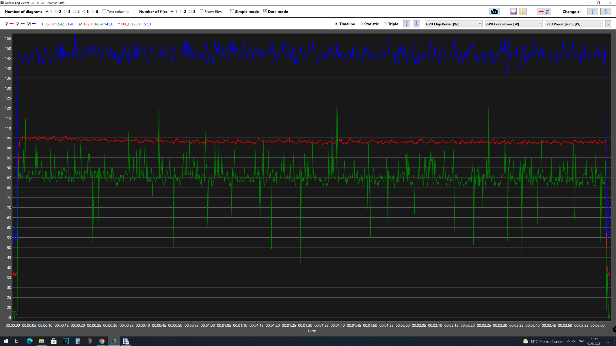616x346 pixels.
Task: Tick the Show files checkbox
Action: pos(202,11)
